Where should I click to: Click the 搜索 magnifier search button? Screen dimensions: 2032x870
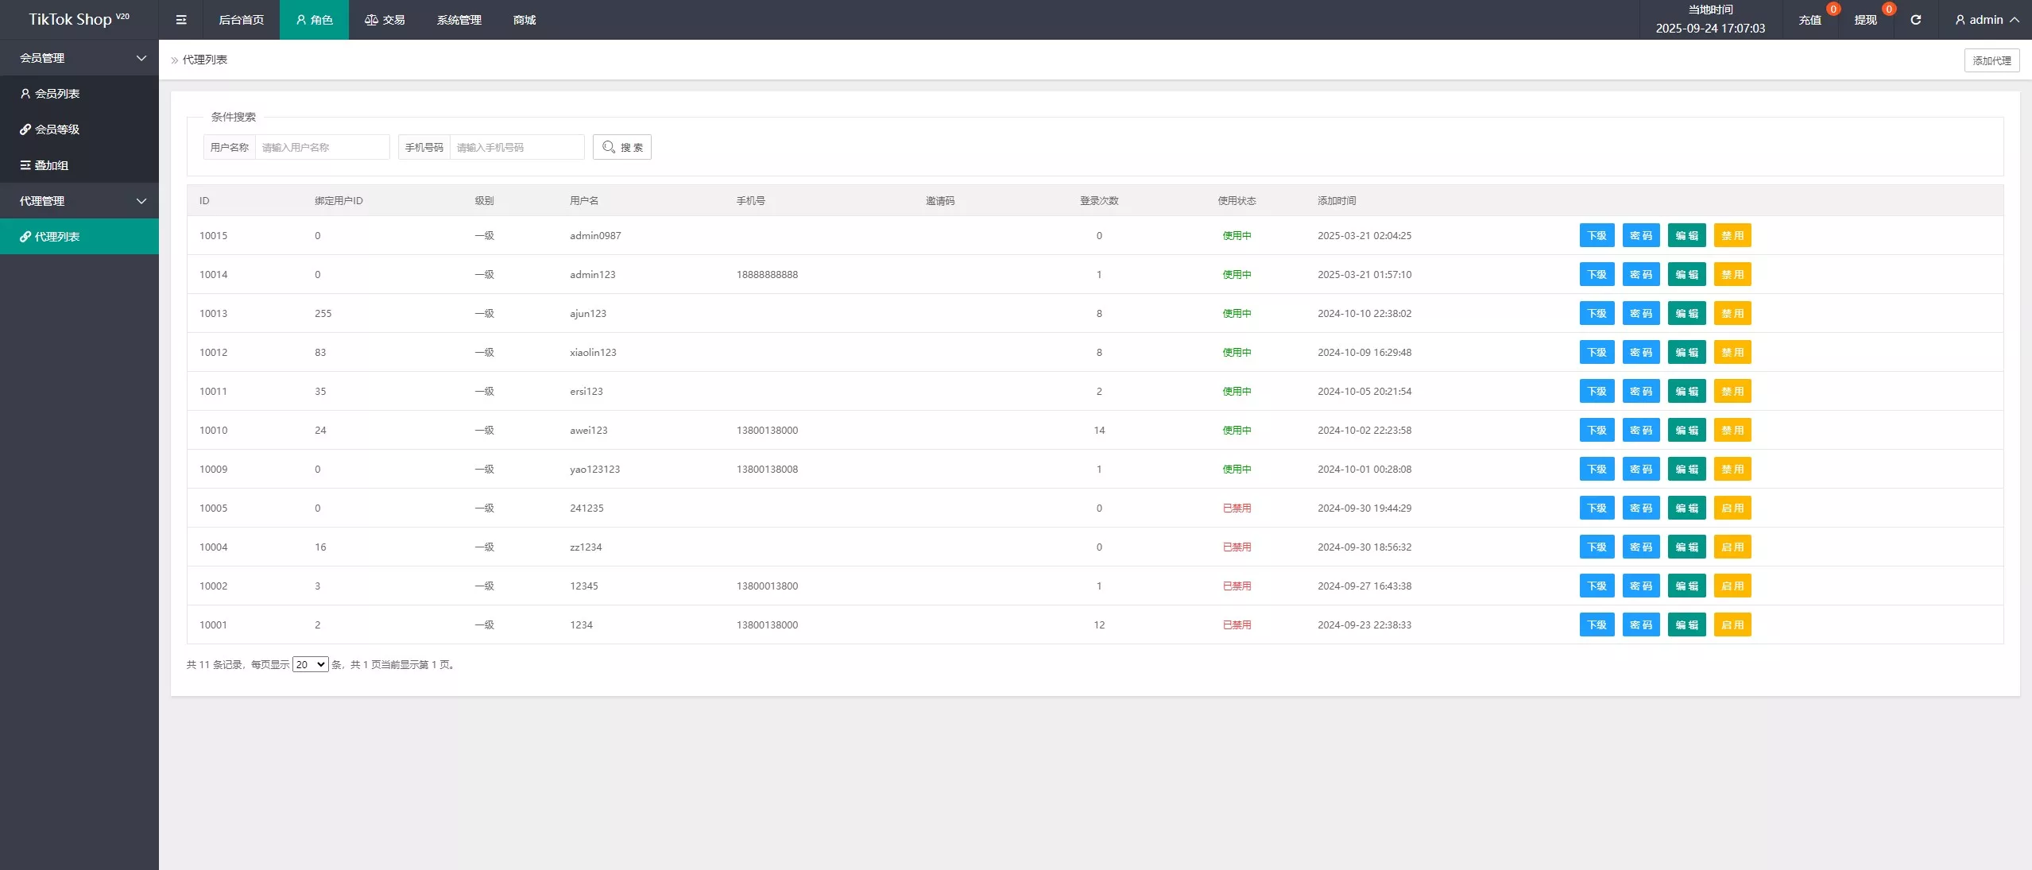pyautogui.click(x=622, y=147)
